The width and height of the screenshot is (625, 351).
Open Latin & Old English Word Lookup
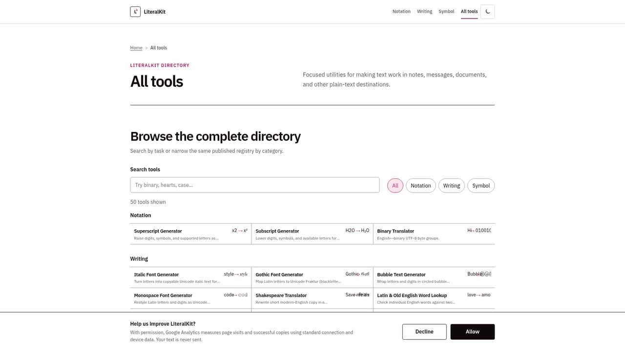click(434, 298)
